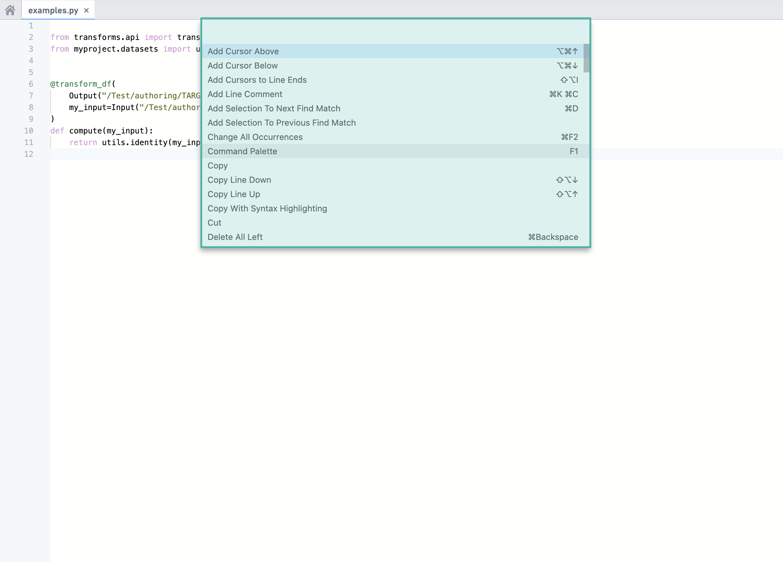Click line number 12 in the gutter
This screenshot has width=783, height=562.
(x=29, y=154)
